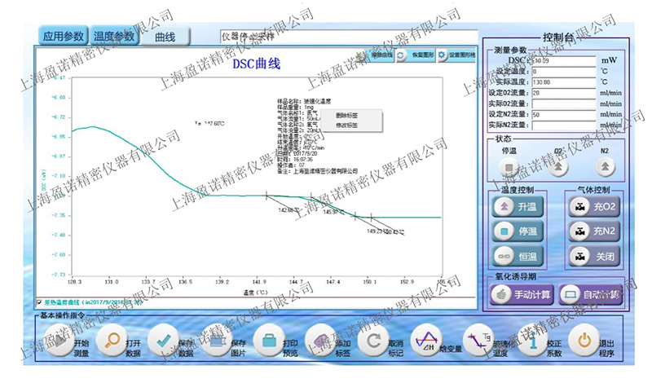Choose 删除标签 in the context menu
The width and height of the screenshot is (652, 383).
(346, 116)
